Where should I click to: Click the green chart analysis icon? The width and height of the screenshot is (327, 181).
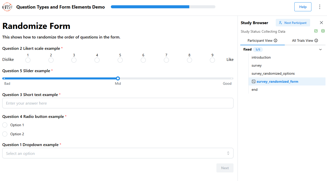[316, 31]
